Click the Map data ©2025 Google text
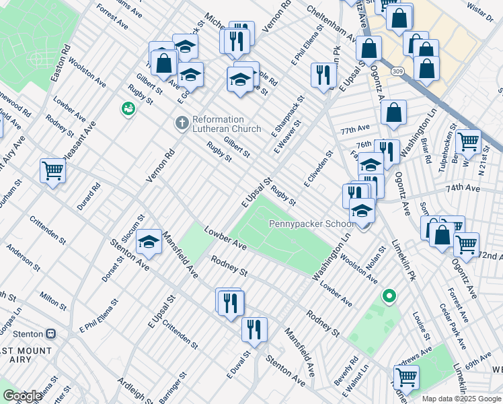The image size is (503, 404). pyautogui.click(x=461, y=399)
